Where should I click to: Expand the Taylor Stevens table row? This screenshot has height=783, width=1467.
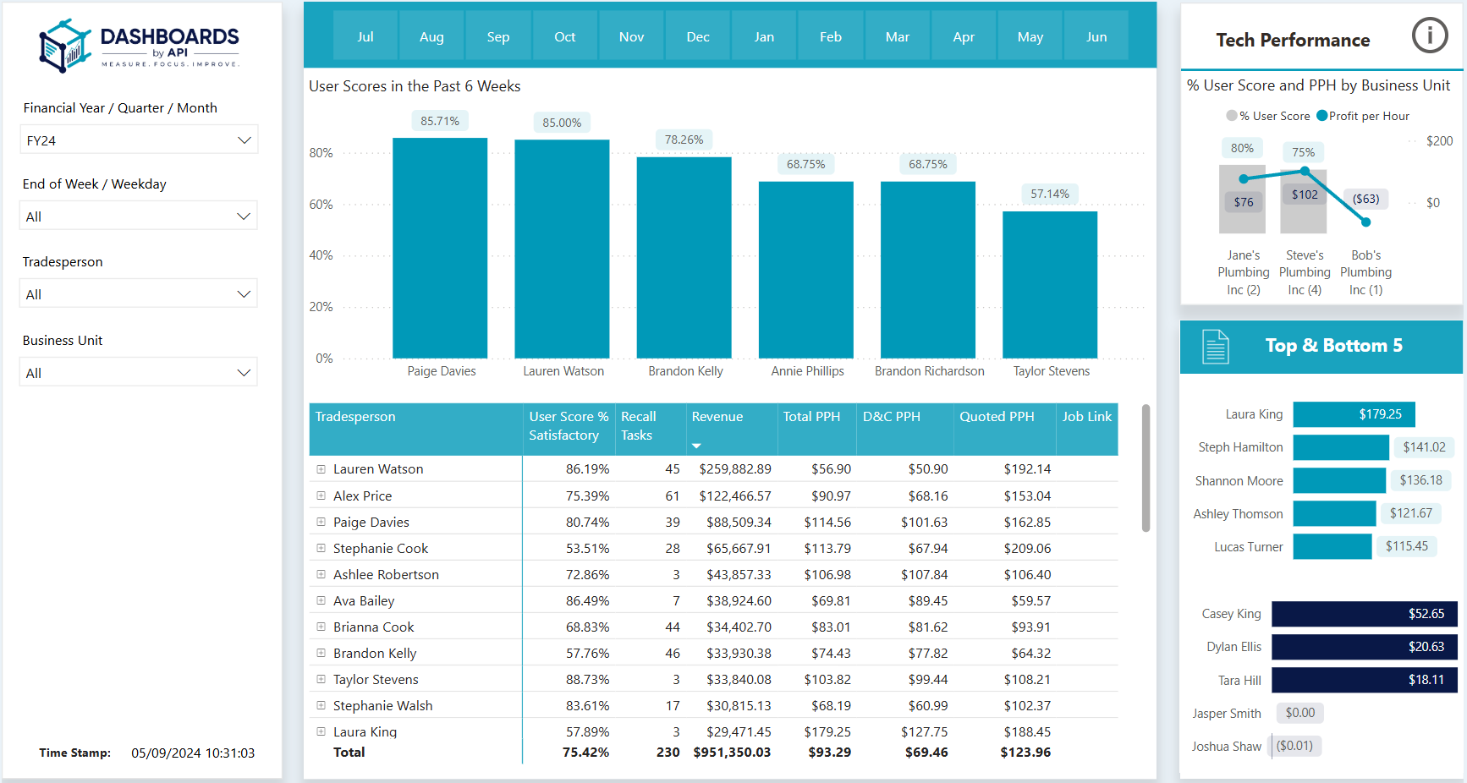tap(321, 680)
